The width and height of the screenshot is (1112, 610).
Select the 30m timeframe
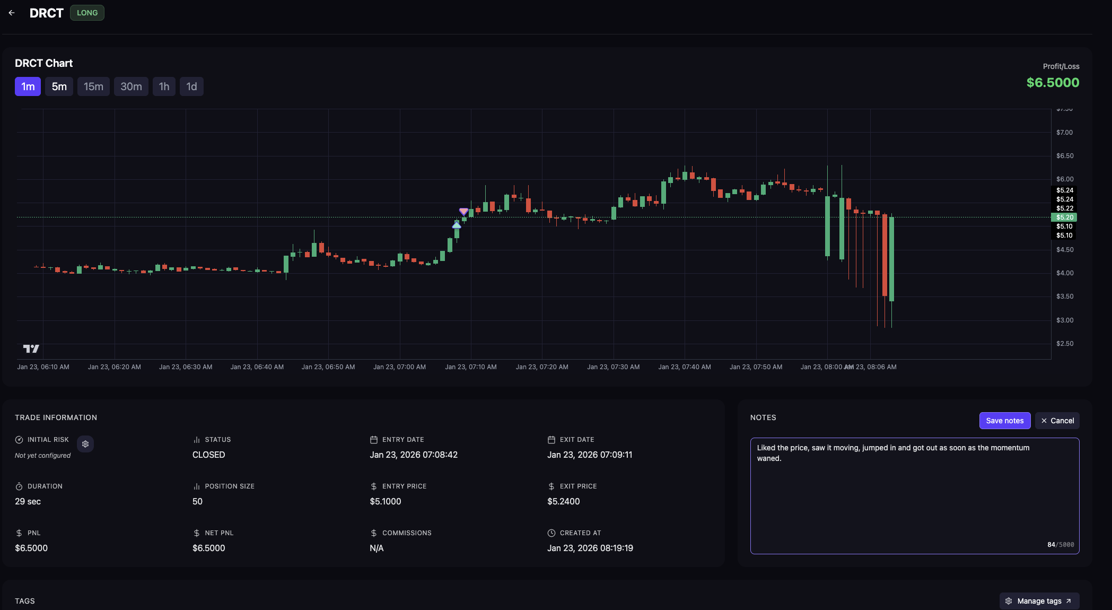click(131, 86)
